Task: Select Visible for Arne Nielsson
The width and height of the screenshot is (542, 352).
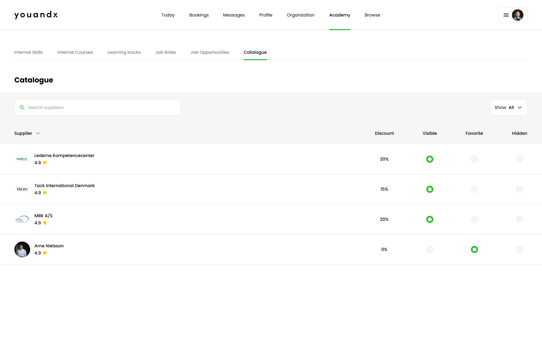Action: pyautogui.click(x=430, y=249)
